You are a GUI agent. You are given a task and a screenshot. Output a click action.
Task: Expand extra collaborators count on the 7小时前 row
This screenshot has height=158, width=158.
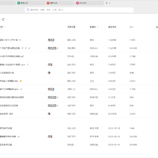point(57,97)
